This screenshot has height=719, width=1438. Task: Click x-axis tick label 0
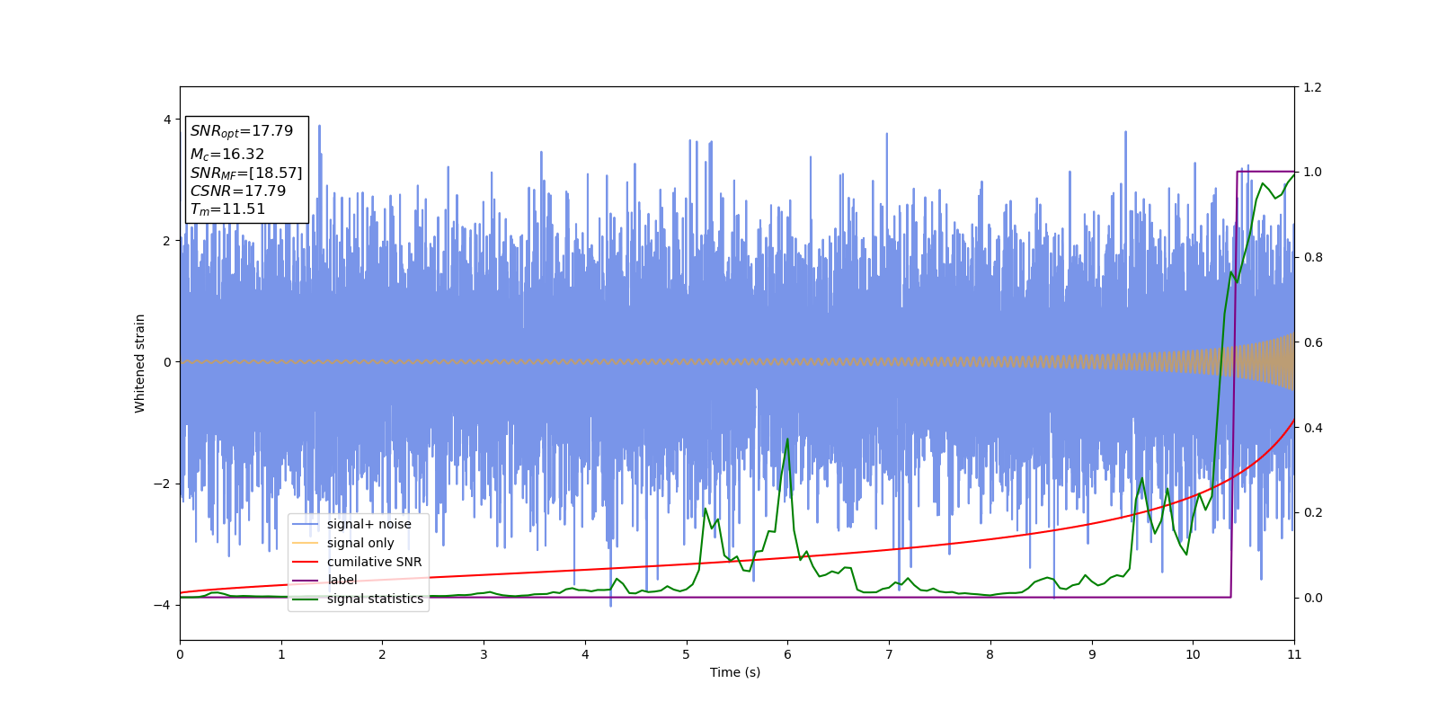180,654
